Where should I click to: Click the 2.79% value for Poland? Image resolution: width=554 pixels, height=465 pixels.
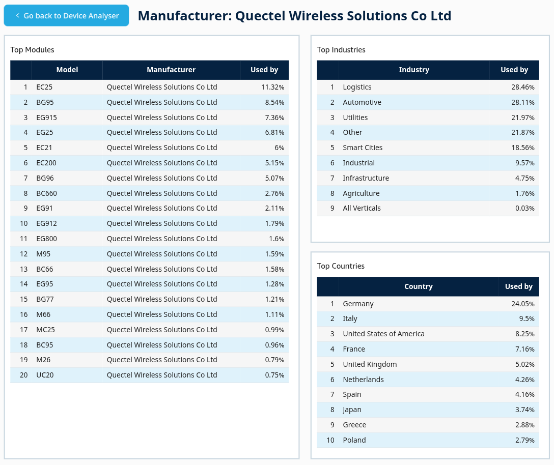point(524,440)
